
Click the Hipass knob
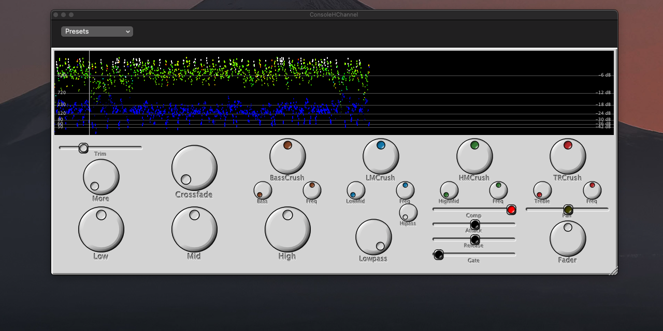[x=408, y=213]
